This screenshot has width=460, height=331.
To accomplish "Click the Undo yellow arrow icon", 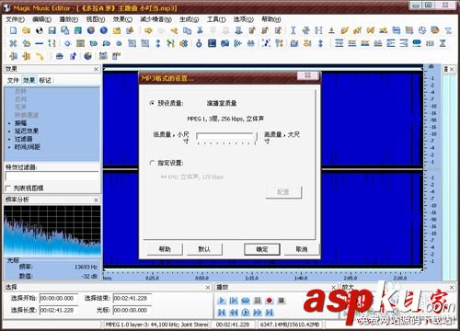I will [148, 30].
